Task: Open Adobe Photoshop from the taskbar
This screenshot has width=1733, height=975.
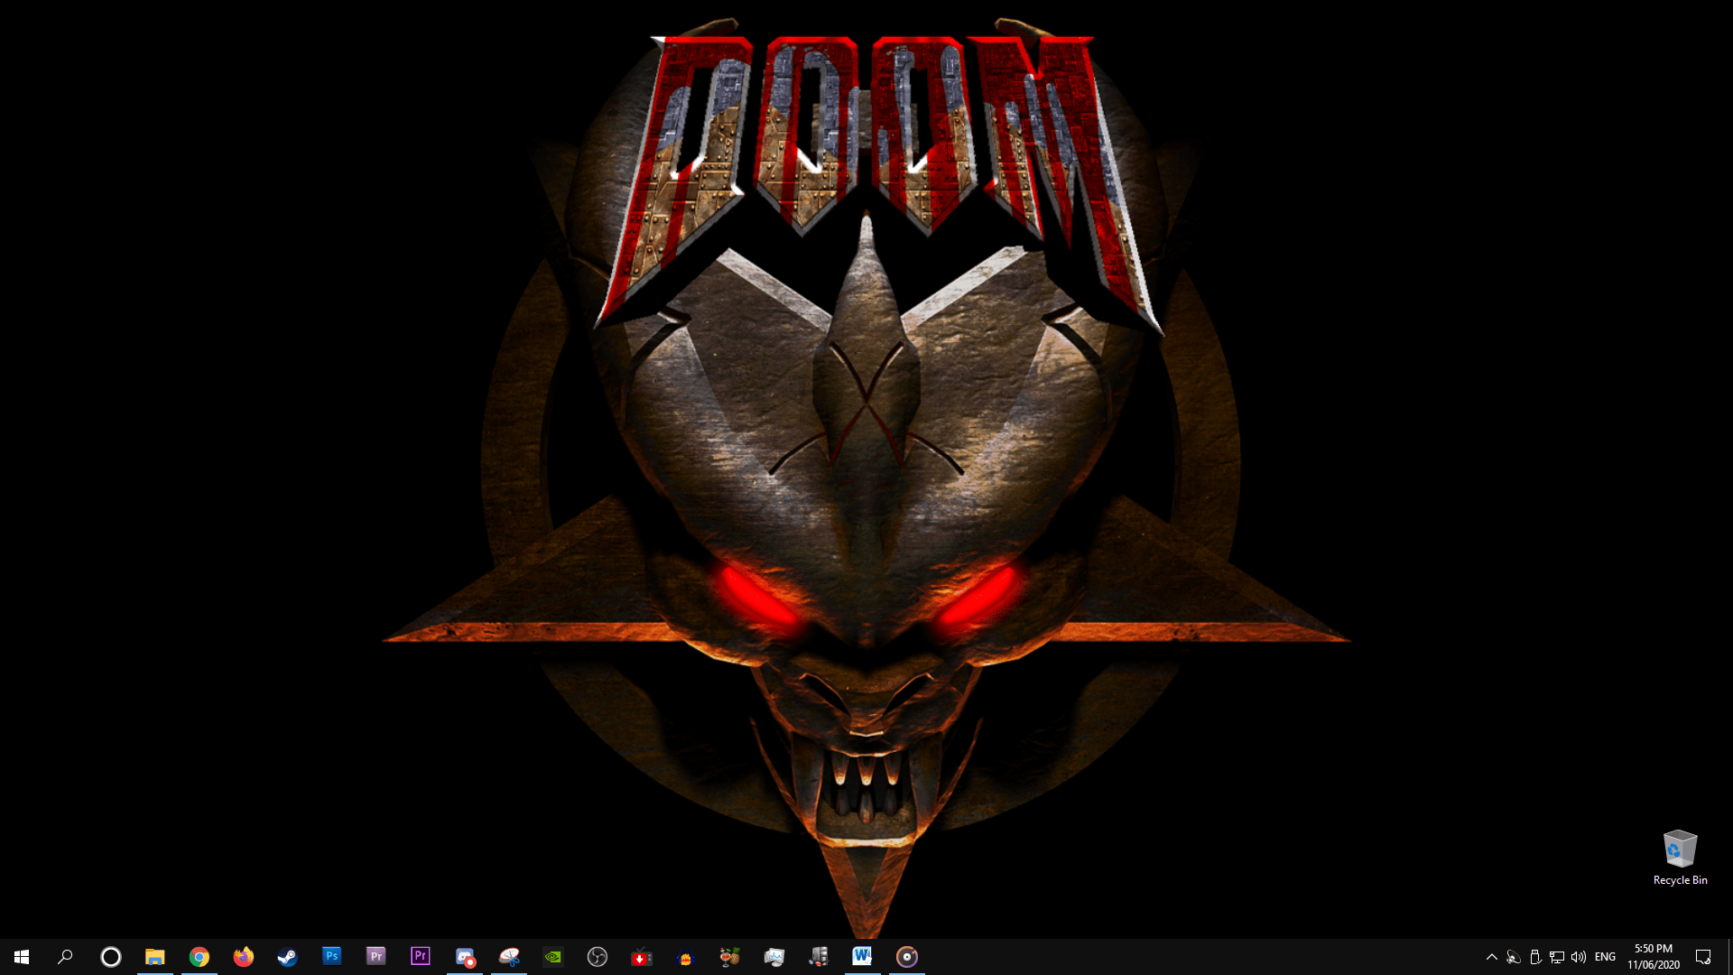Action: point(332,956)
